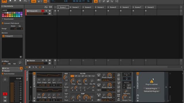This screenshot has width=184, height=103.
Task: Launch Scene 2
Action: [x=71, y=7]
